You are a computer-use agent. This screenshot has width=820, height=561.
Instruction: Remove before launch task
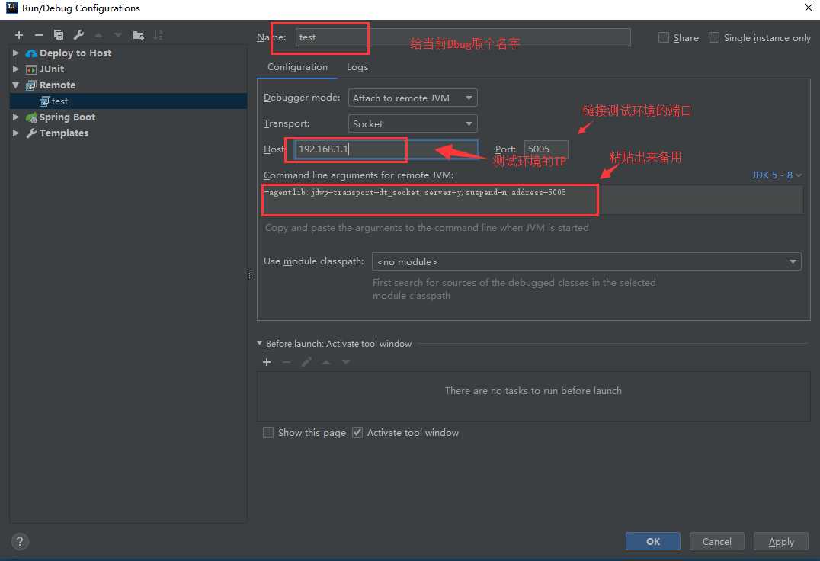click(286, 362)
